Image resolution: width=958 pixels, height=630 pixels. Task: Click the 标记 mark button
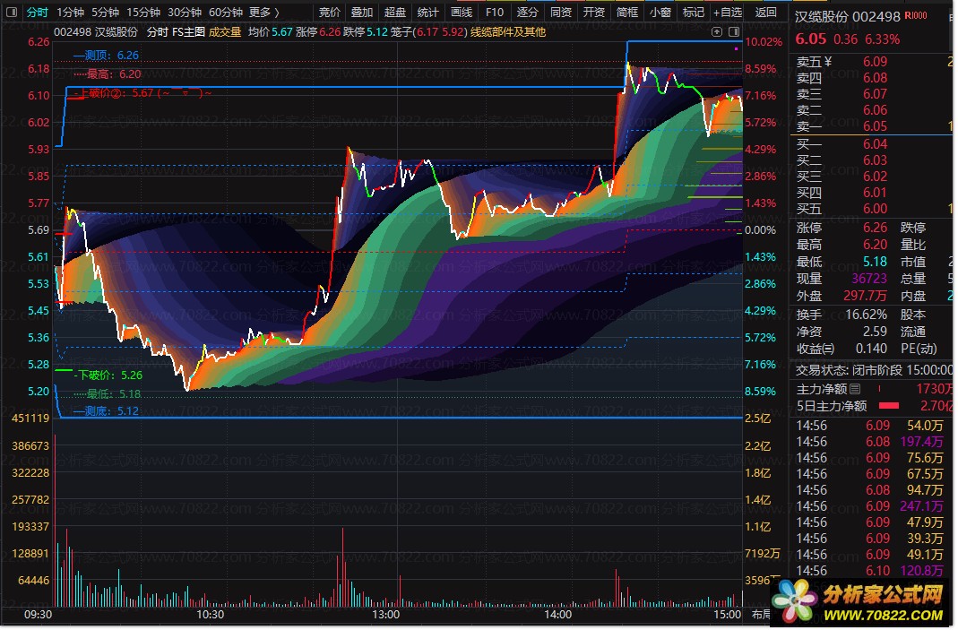click(693, 13)
